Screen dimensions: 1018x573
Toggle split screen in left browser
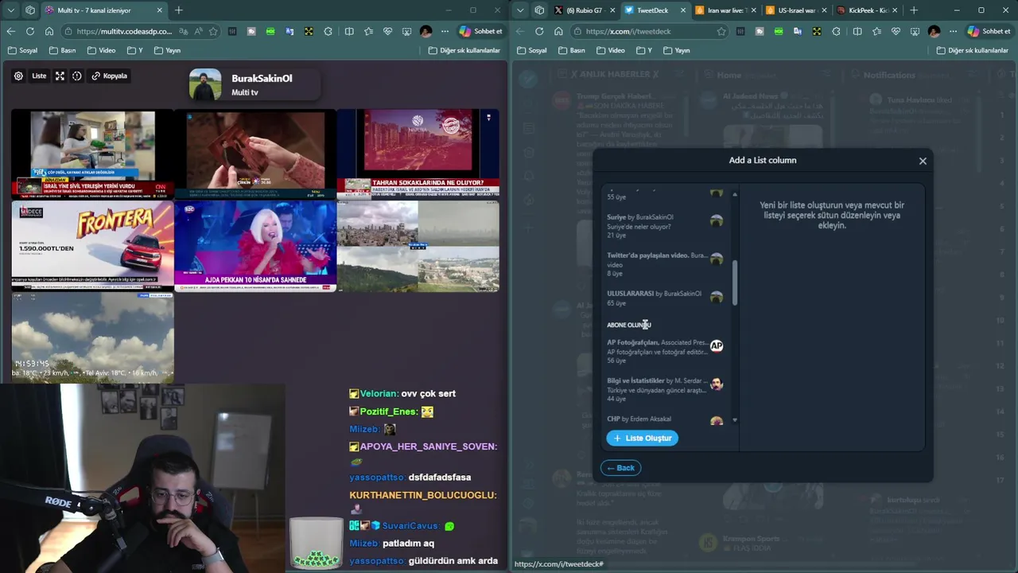coord(349,31)
